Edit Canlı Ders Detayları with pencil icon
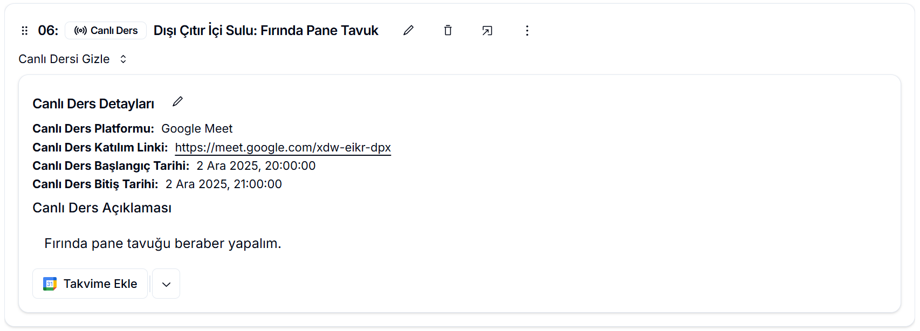 [177, 101]
